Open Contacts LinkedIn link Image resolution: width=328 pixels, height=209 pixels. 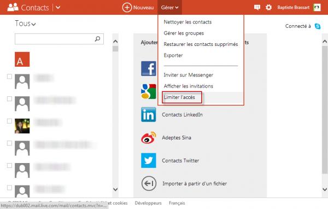182,115
